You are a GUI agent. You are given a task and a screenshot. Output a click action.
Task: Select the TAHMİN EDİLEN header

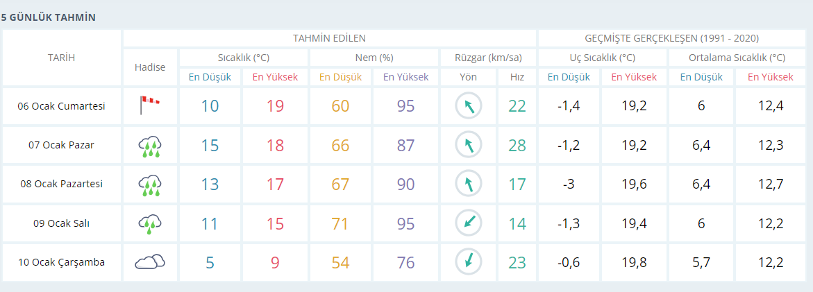(329, 38)
